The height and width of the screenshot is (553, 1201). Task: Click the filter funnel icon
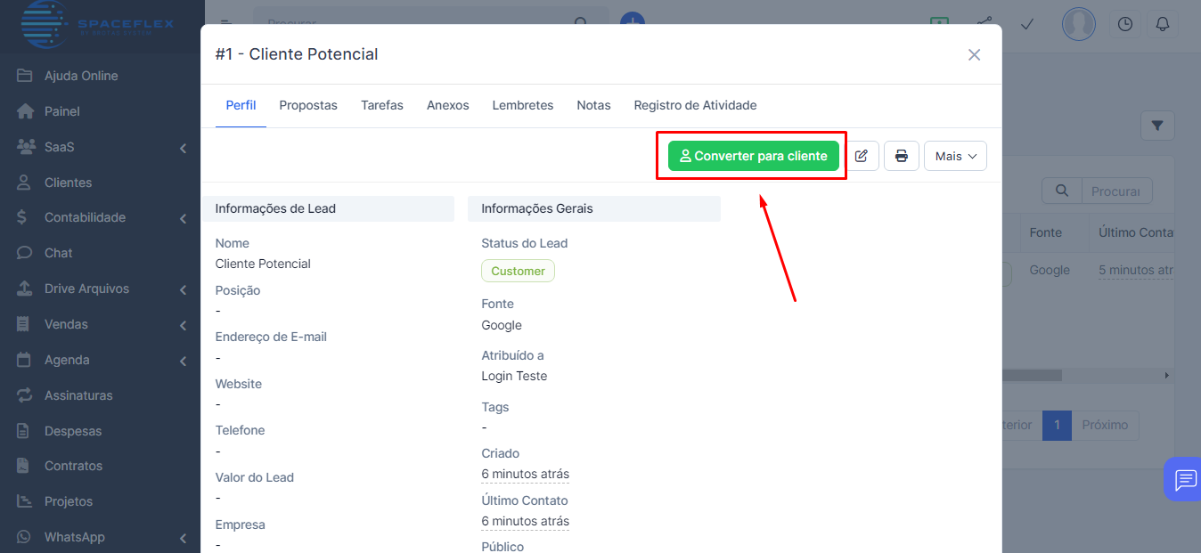click(x=1157, y=126)
